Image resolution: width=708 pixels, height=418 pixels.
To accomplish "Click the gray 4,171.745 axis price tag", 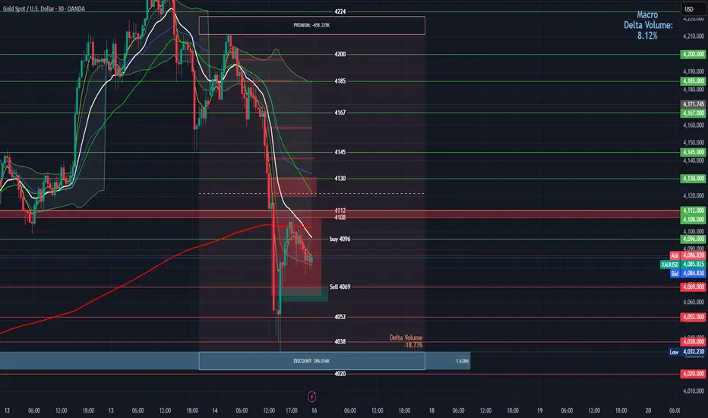I will coord(693,104).
